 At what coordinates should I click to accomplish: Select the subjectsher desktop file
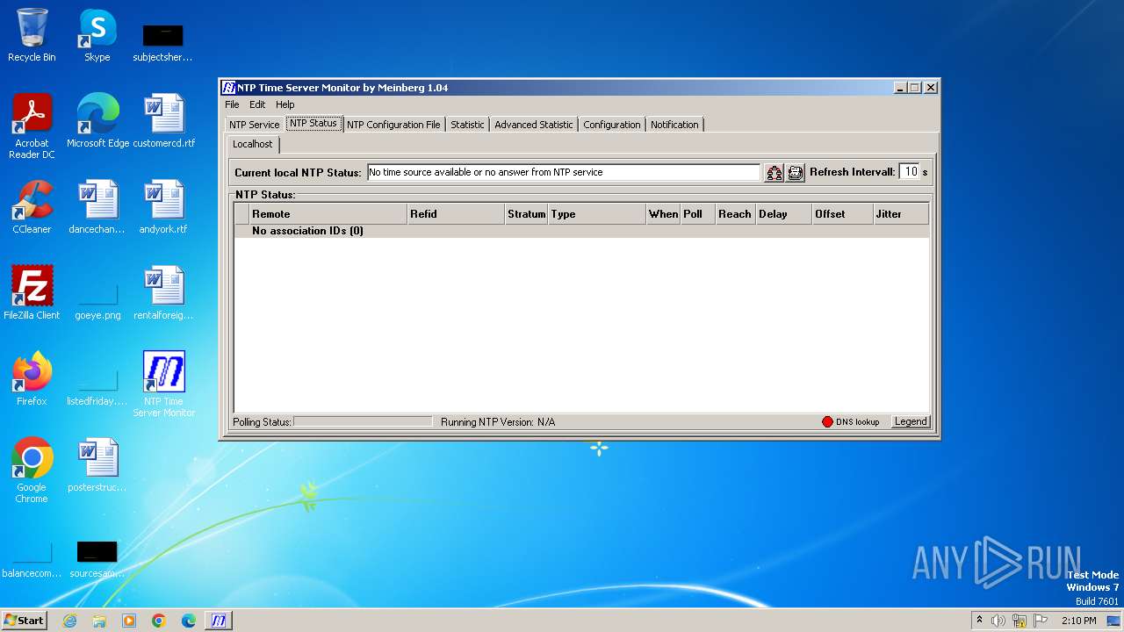coord(163,40)
